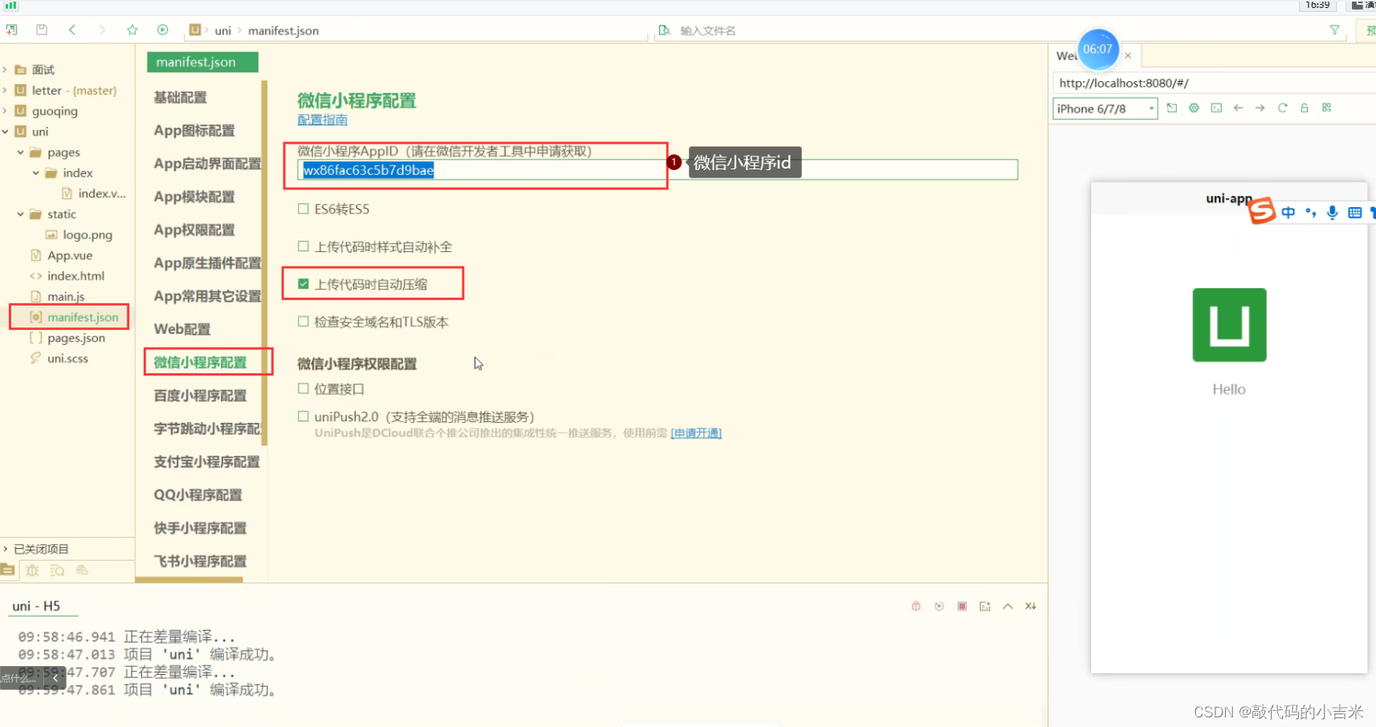
Task: Open 百度小程序配置 section
Action: pos(201,396)
